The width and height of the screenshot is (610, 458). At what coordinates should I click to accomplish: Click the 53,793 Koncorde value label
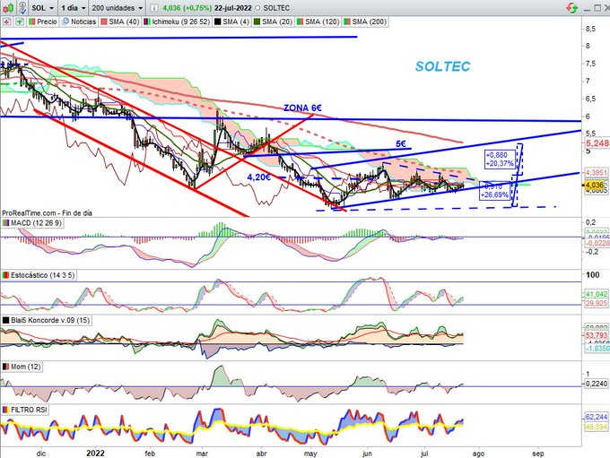tap(597, 335)
